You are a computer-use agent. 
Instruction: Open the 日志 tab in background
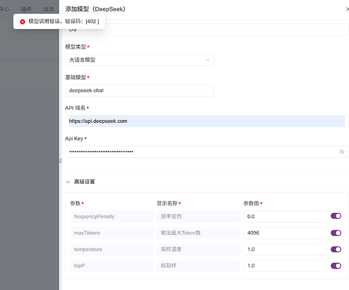click(x=49, y=9)
